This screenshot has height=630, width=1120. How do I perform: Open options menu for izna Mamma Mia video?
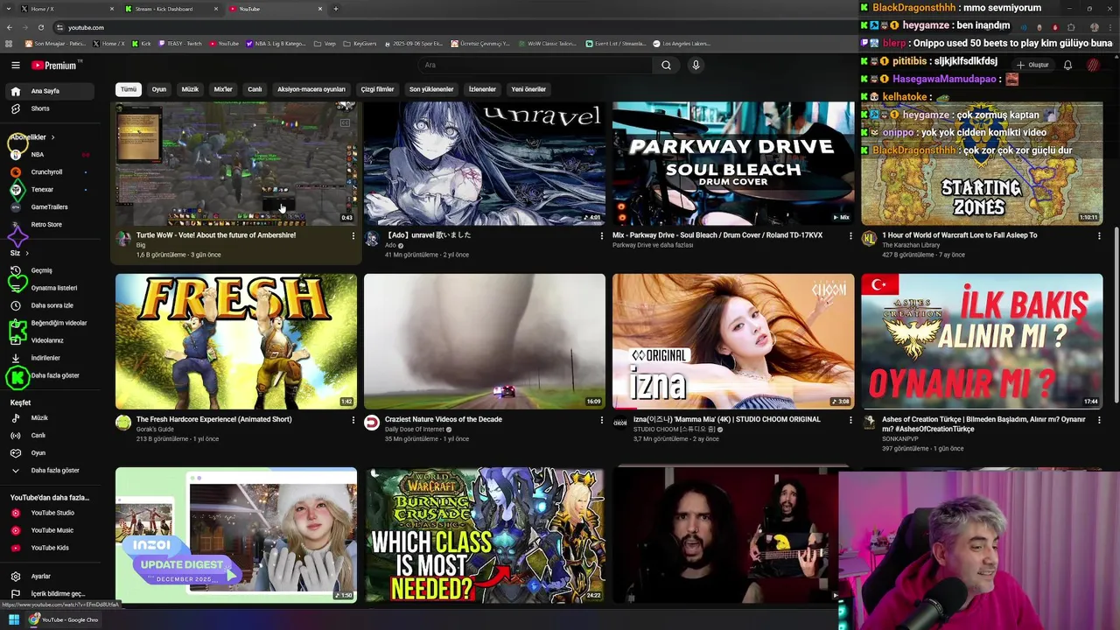coord(850,420)
